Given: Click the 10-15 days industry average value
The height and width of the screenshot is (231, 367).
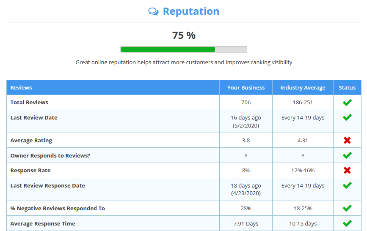Looking at the screenshot, I should 303,223.
